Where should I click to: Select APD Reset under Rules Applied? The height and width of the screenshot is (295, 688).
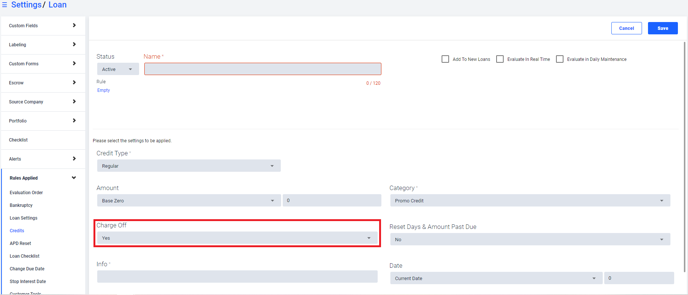point(20,243)
